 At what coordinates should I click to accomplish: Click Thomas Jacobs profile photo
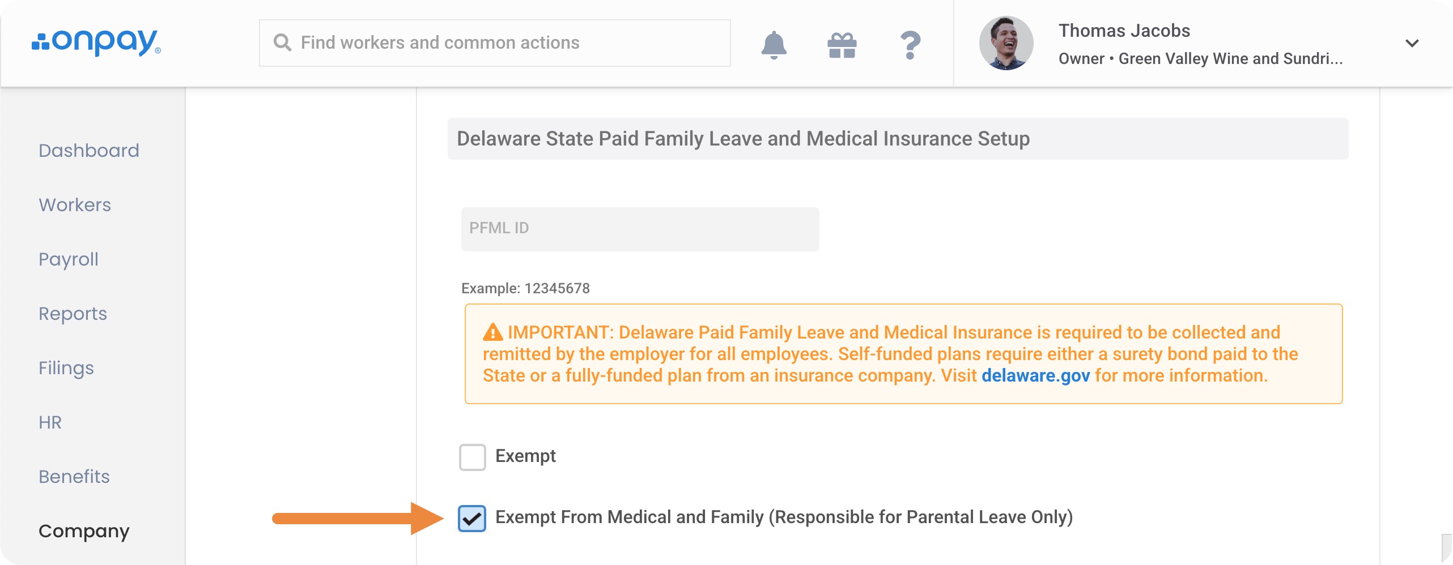click(x=1006, y=43)
